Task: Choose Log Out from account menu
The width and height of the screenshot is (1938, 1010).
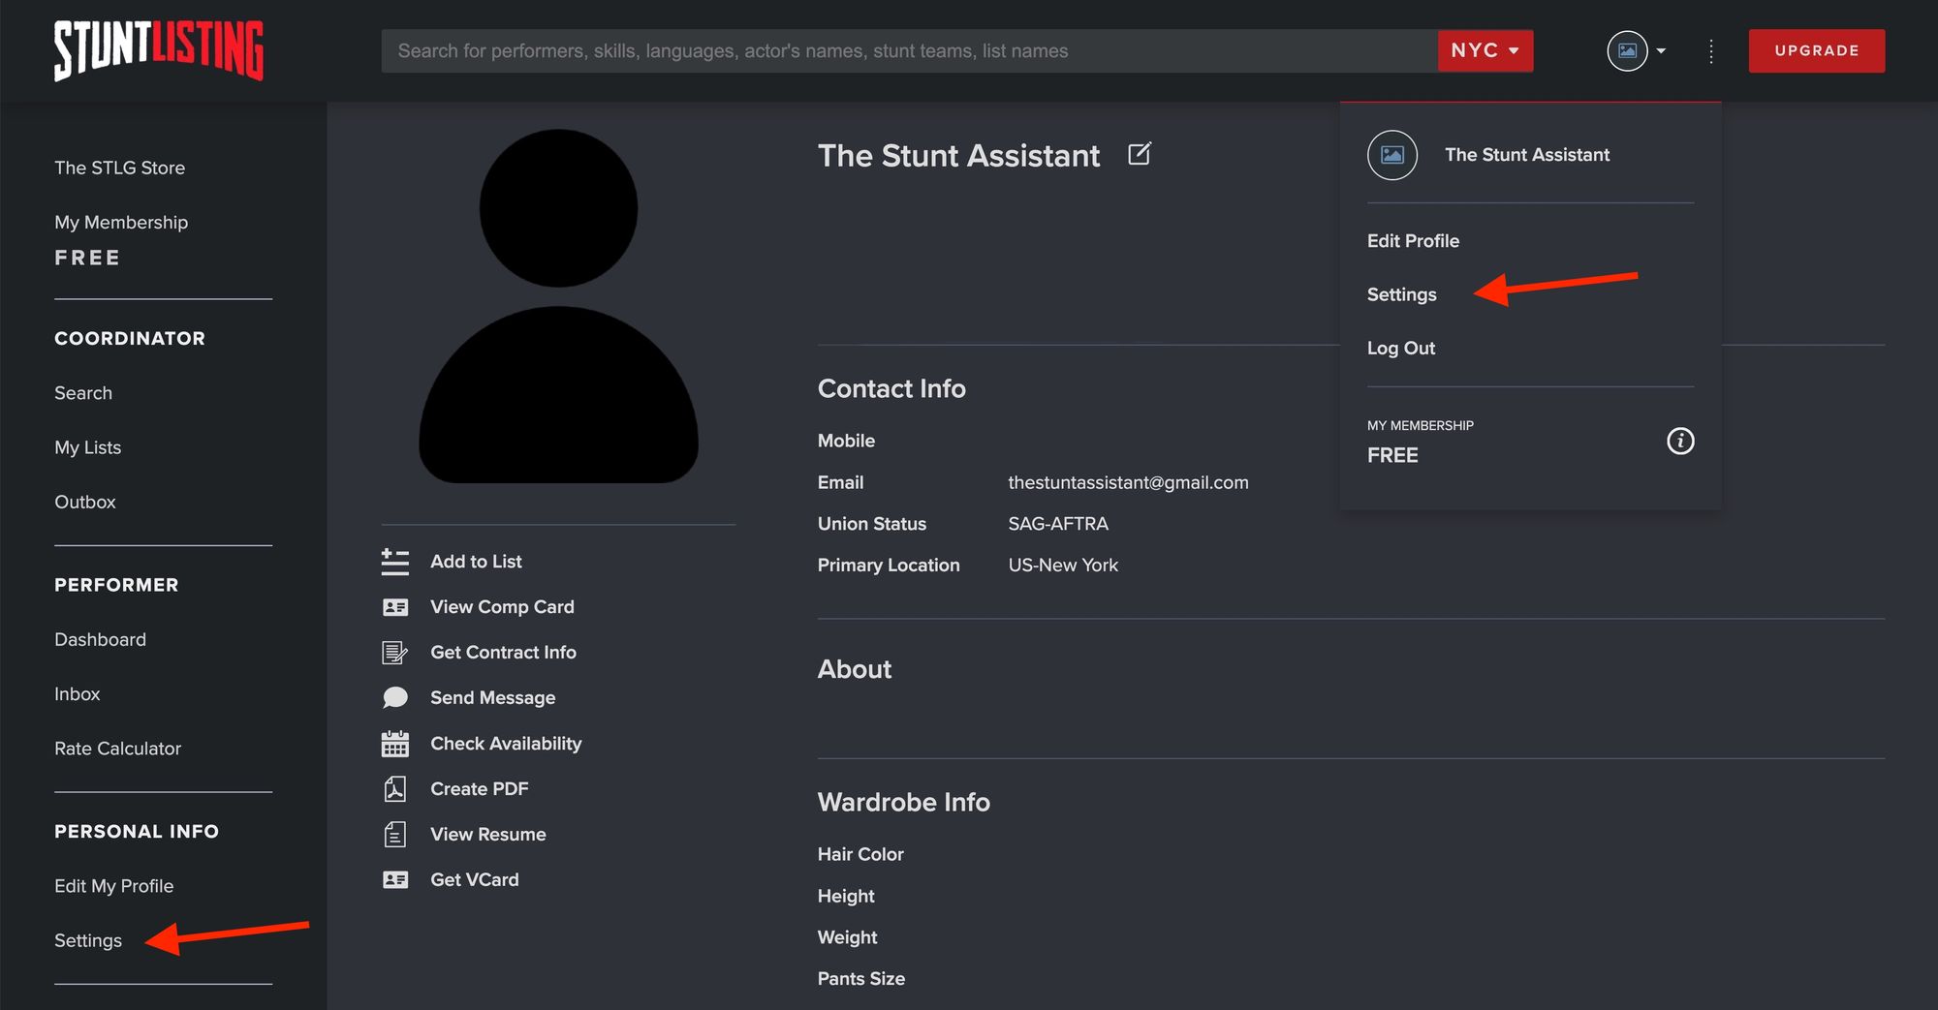Action: click(1401, 349)
